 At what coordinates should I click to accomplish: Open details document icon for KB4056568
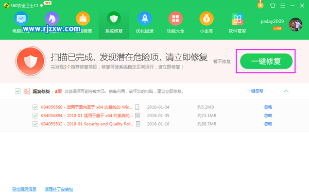(x=137, y=107)
